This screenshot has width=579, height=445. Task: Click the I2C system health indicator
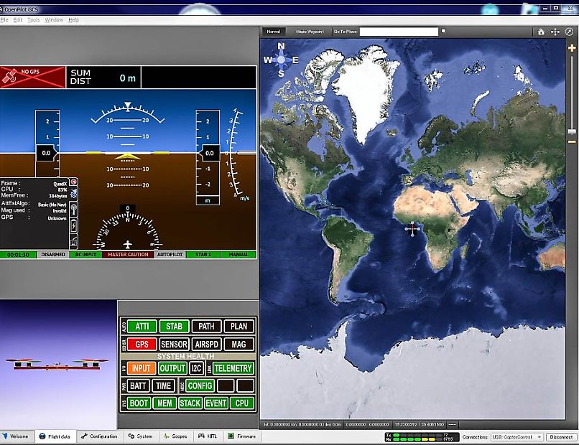[x=196, y=368]
